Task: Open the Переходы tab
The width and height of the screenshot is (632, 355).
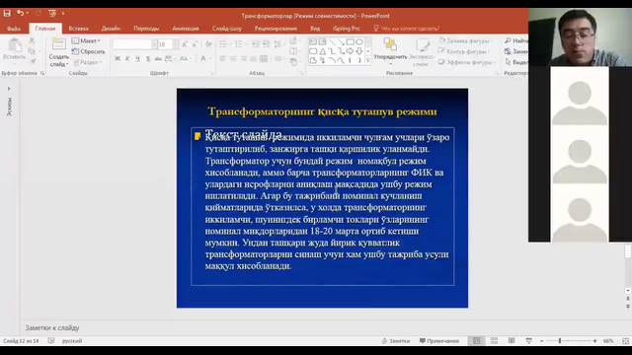Action: [146, 29]
